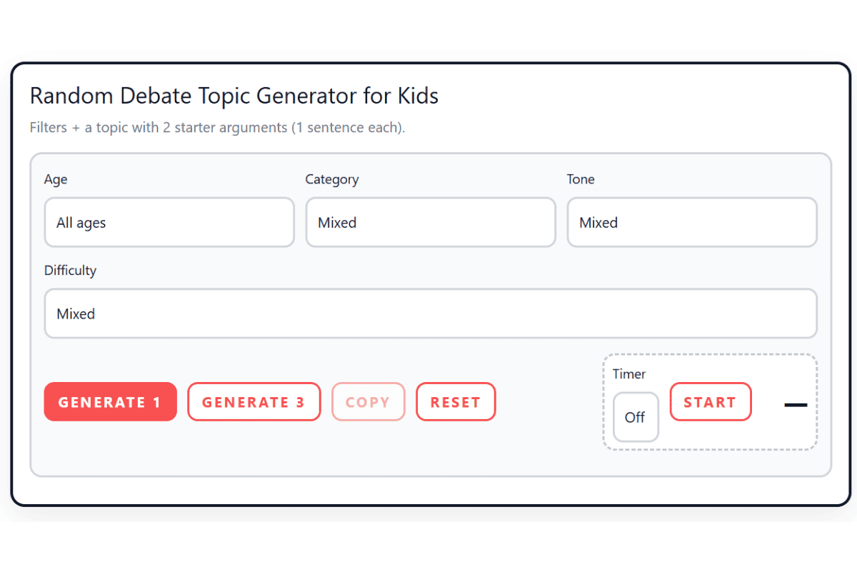857x572 pixels.
Task: Open the Age dropdown showing "All ages"
Action: (169, 222)
